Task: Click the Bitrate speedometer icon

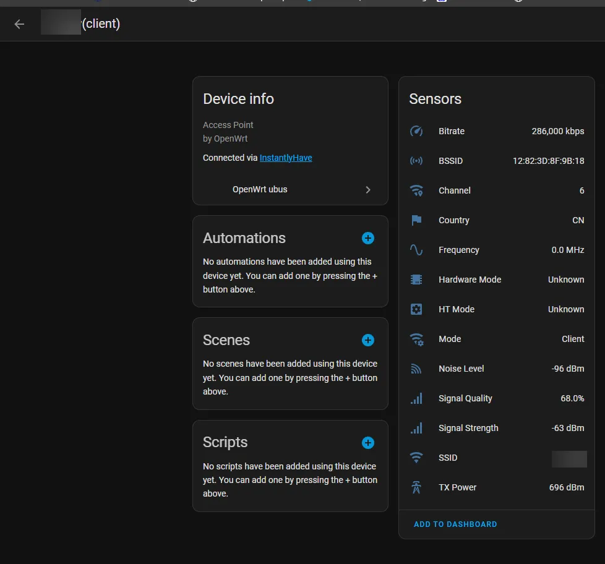Action: click(x=416, y=131)
